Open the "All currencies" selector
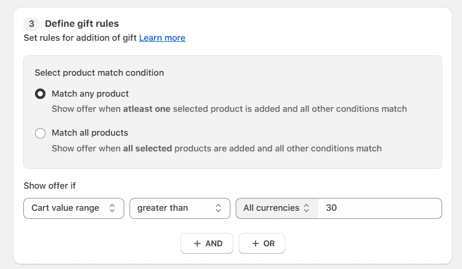The image size is (462, 269). tap(276, 208)
